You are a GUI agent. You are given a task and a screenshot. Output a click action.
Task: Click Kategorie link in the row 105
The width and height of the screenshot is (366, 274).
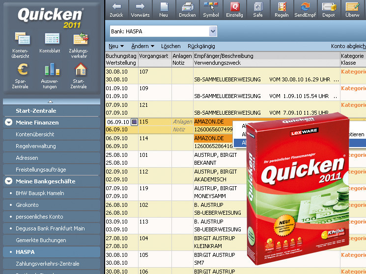[353, 255]
